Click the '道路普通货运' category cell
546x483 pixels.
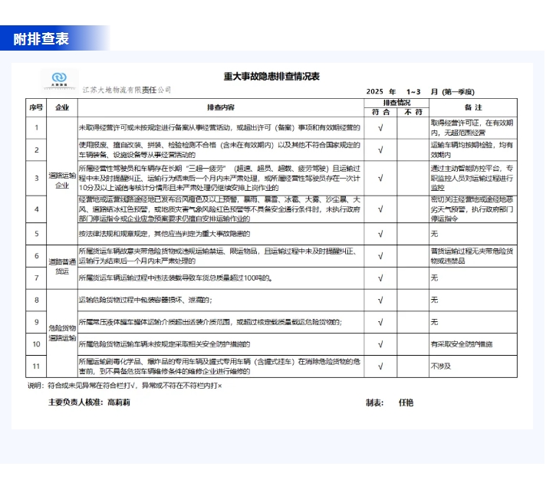coord(62,267)
